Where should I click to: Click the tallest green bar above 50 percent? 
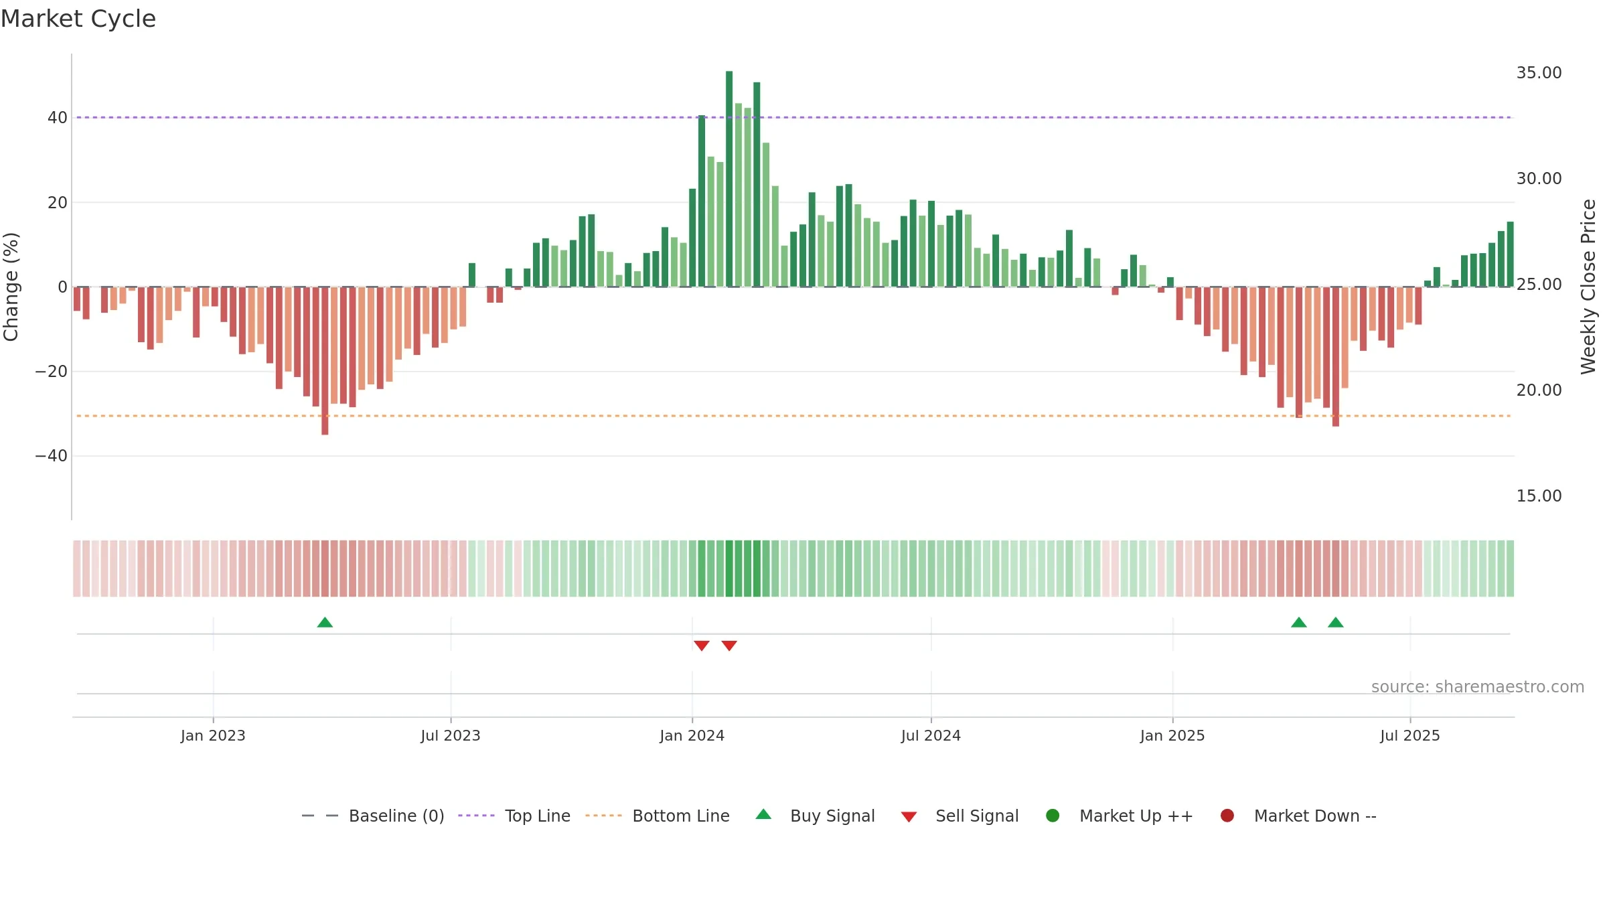point(729,179)
